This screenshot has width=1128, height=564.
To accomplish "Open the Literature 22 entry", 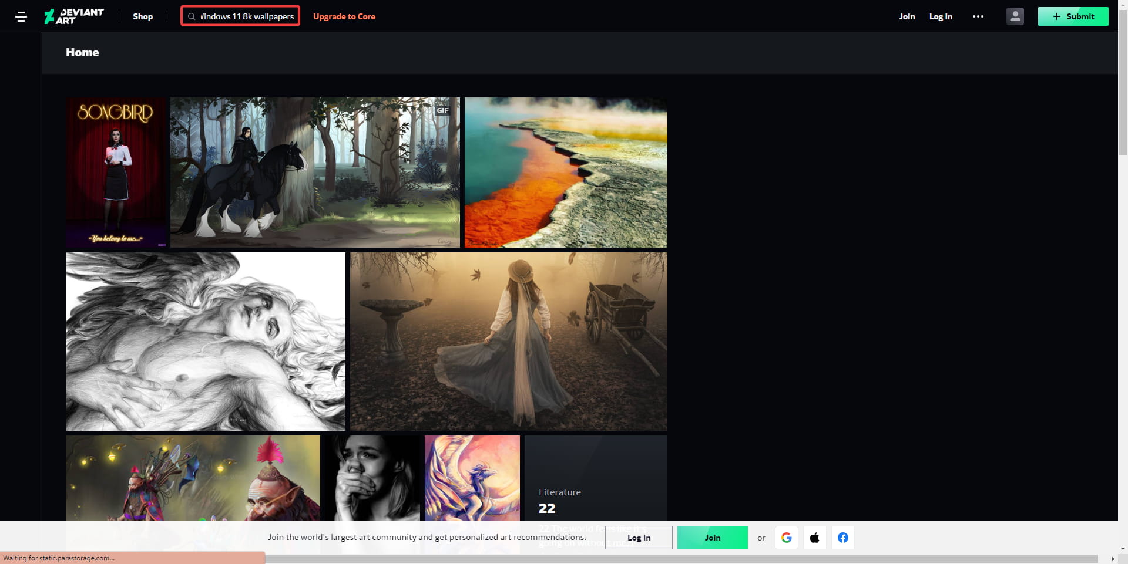I will (596, 478).
